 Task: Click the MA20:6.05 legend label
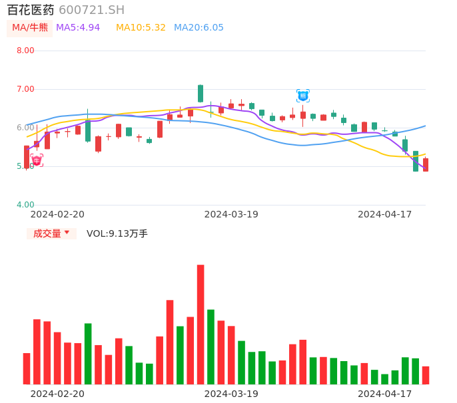(x=199, y=28)
